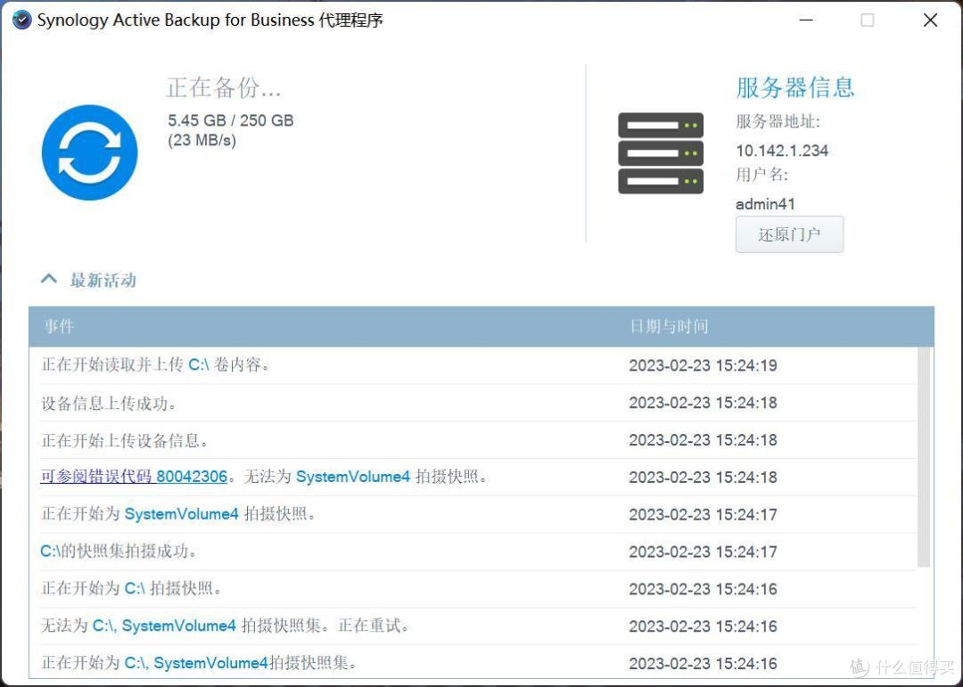Screen dimensions: 963x687
Task: Click server address 10.142.1.234
Action: [x=782, y=151]
